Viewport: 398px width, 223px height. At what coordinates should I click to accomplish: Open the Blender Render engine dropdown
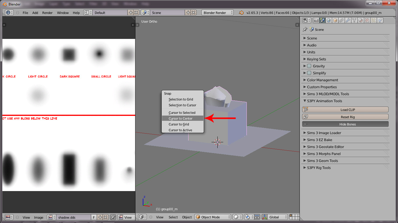[x=217, y=13]
